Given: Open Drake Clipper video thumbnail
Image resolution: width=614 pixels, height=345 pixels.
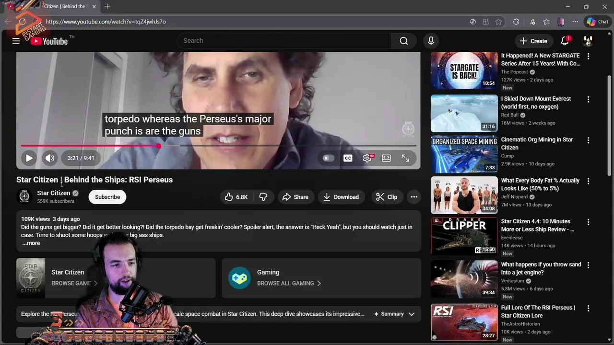Looking at the screenshot, I should coord(464,236).
